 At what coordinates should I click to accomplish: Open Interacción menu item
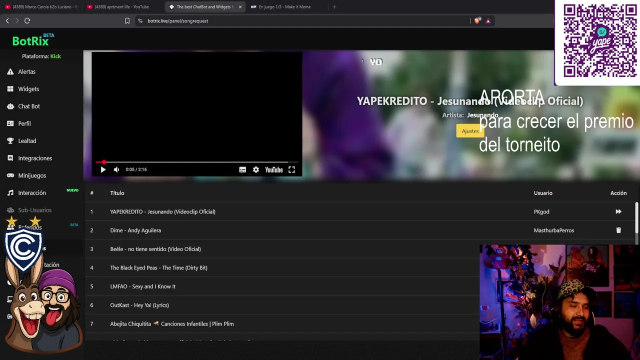[x=32, y=193]
